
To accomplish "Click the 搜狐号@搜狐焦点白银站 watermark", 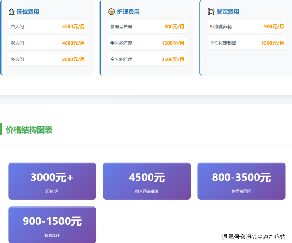I will tap(253, 237).
